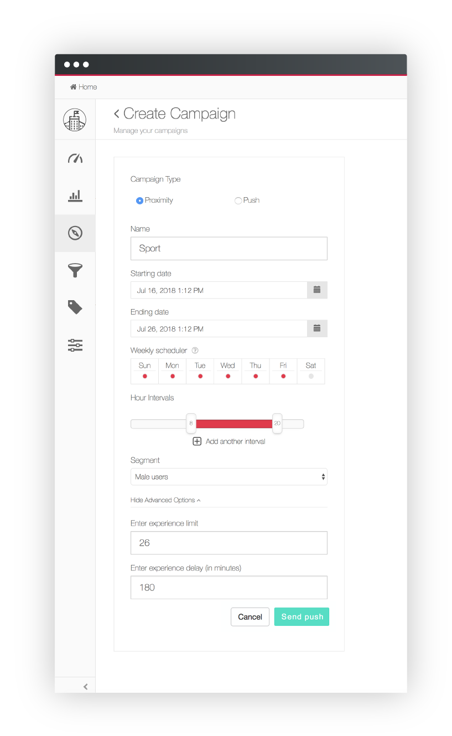Open the tag icon in sidebar
The width and height of the screenshot is (452, 736).
75,307
